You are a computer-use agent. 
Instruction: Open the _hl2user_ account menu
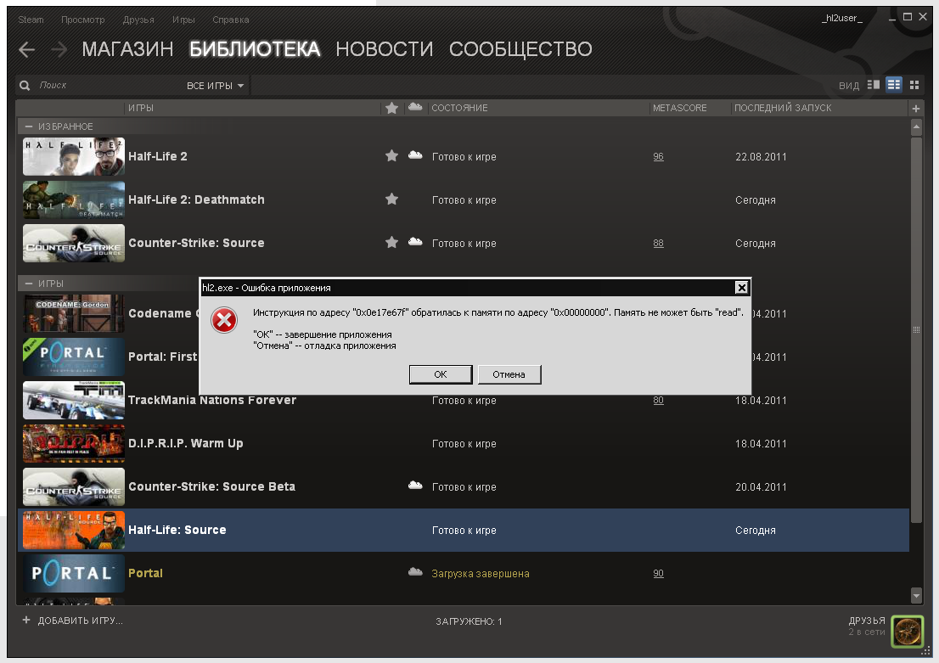(x=841, y=18)
